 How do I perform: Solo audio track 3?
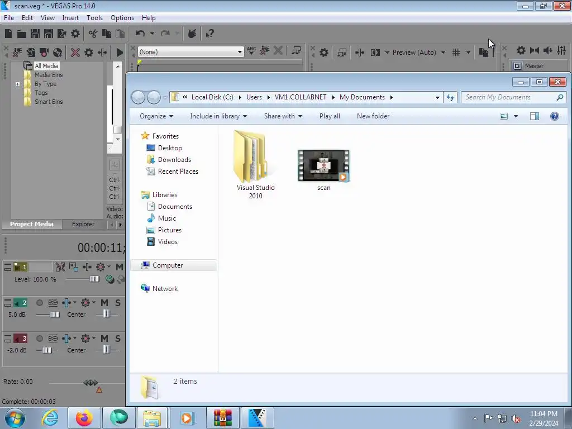click(117, 339)
